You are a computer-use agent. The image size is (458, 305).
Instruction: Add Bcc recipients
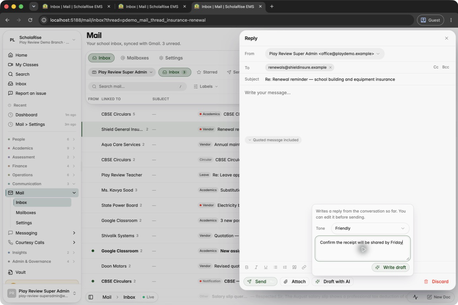click(445, 67)
